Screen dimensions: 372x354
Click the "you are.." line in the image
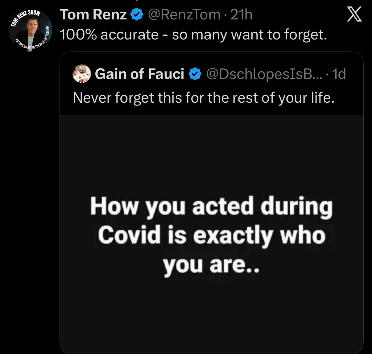[x=212, y=265]
